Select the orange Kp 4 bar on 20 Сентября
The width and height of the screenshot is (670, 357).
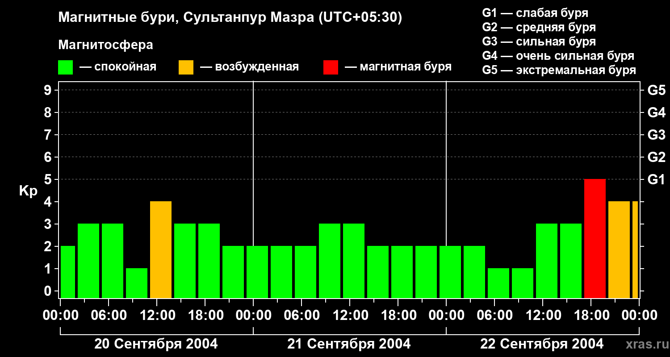click(x=161, y=250)
